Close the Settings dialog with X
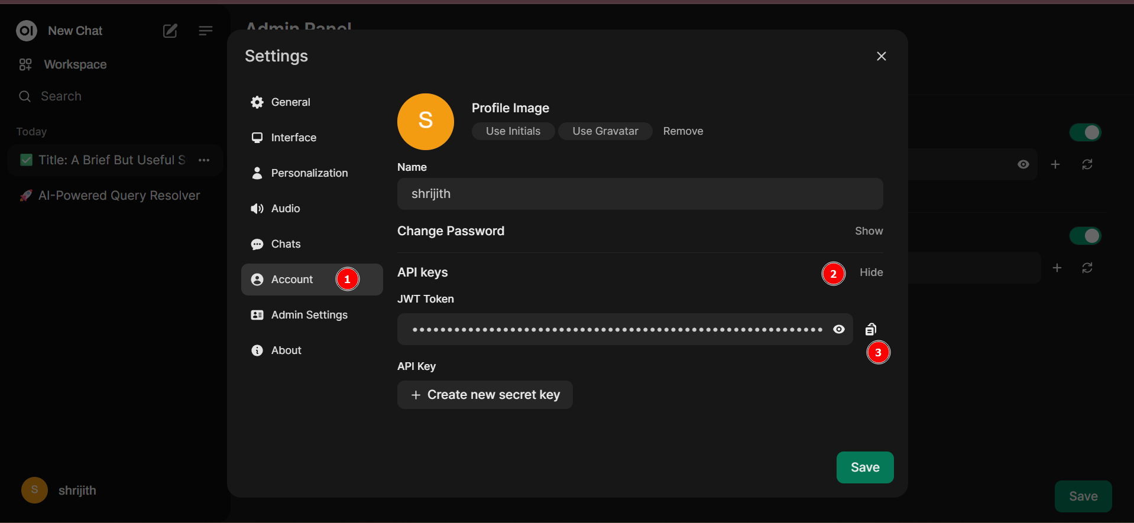The height and width of the screenshot is (523, 1134). click(x=881, y=56)
